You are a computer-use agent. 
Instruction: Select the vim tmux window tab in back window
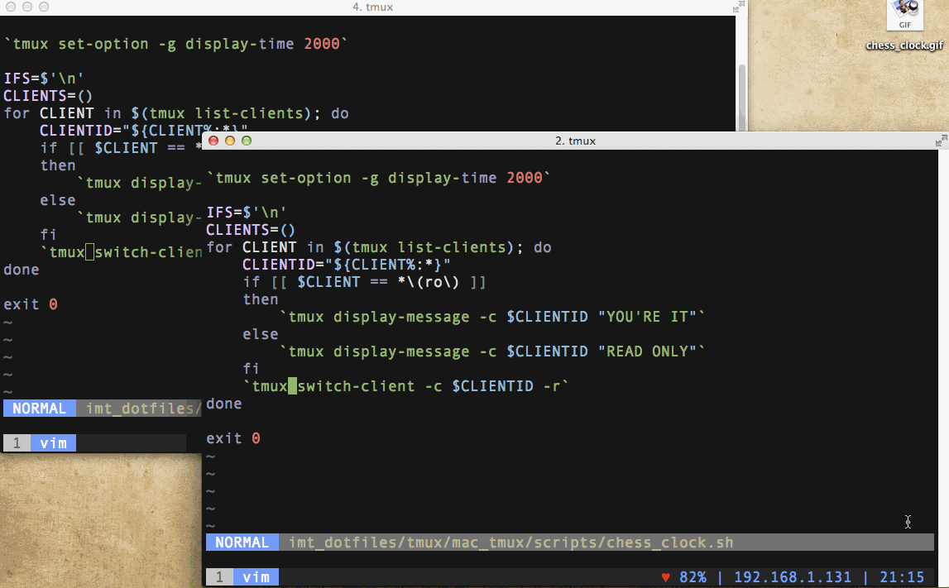tap(53, 442)
